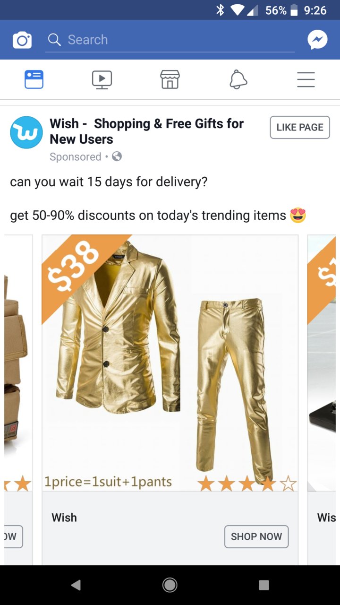
Task: Open the Watch video tab
Action: point(102,79)
